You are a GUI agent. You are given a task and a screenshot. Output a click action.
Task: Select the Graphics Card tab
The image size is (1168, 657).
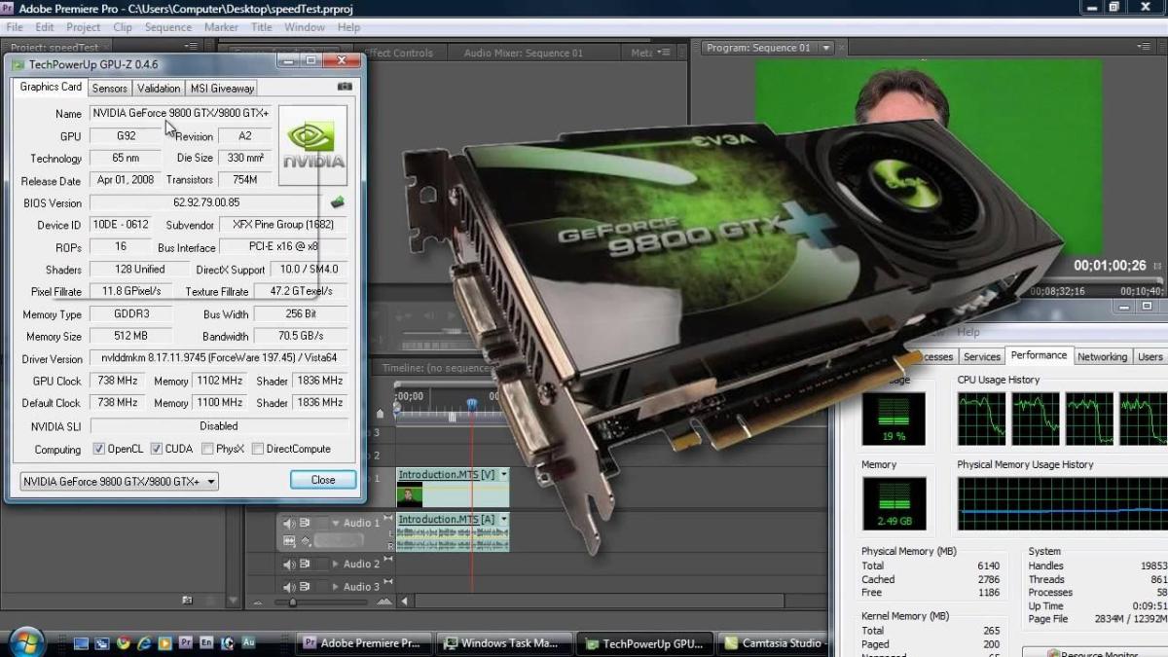pos(51,87)
